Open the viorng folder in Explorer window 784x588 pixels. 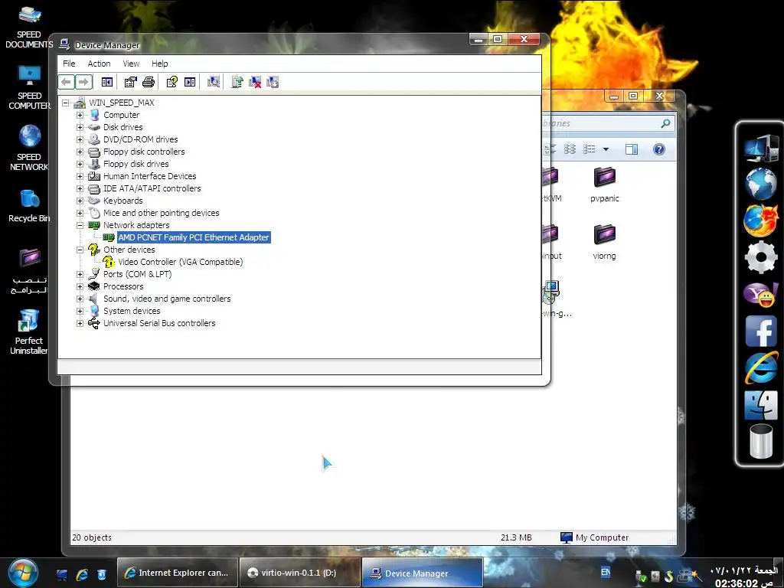(605, 242)
